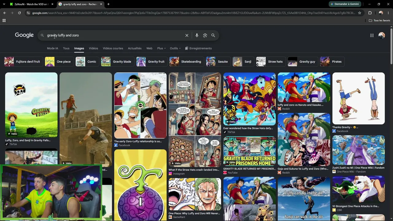Click the magnifier search submit icon
393x221 pixels.
(x=213, y=35)
